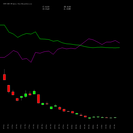Select the low value L: 3.00
133x133 pixels.
point(67,9)
